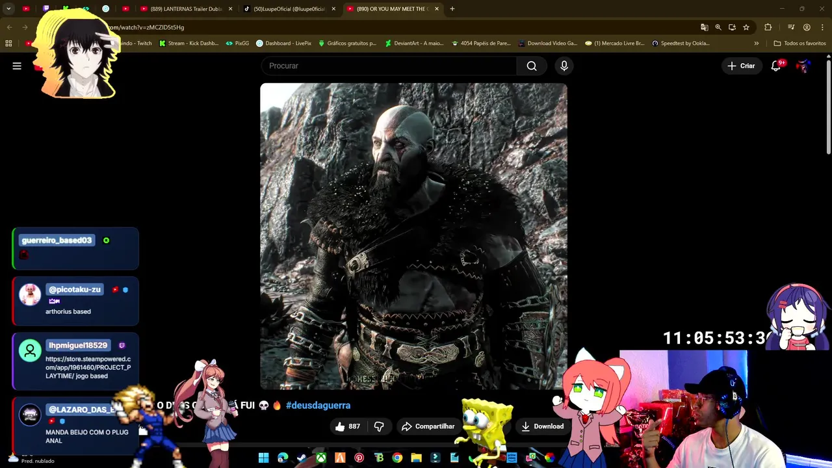Open the zoom magnifier in address bar

(718, 27)
